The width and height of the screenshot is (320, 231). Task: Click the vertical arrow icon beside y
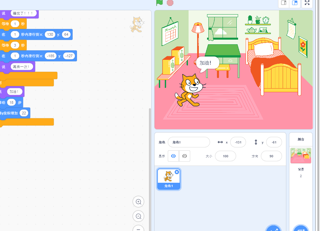(x=256, y=142)
